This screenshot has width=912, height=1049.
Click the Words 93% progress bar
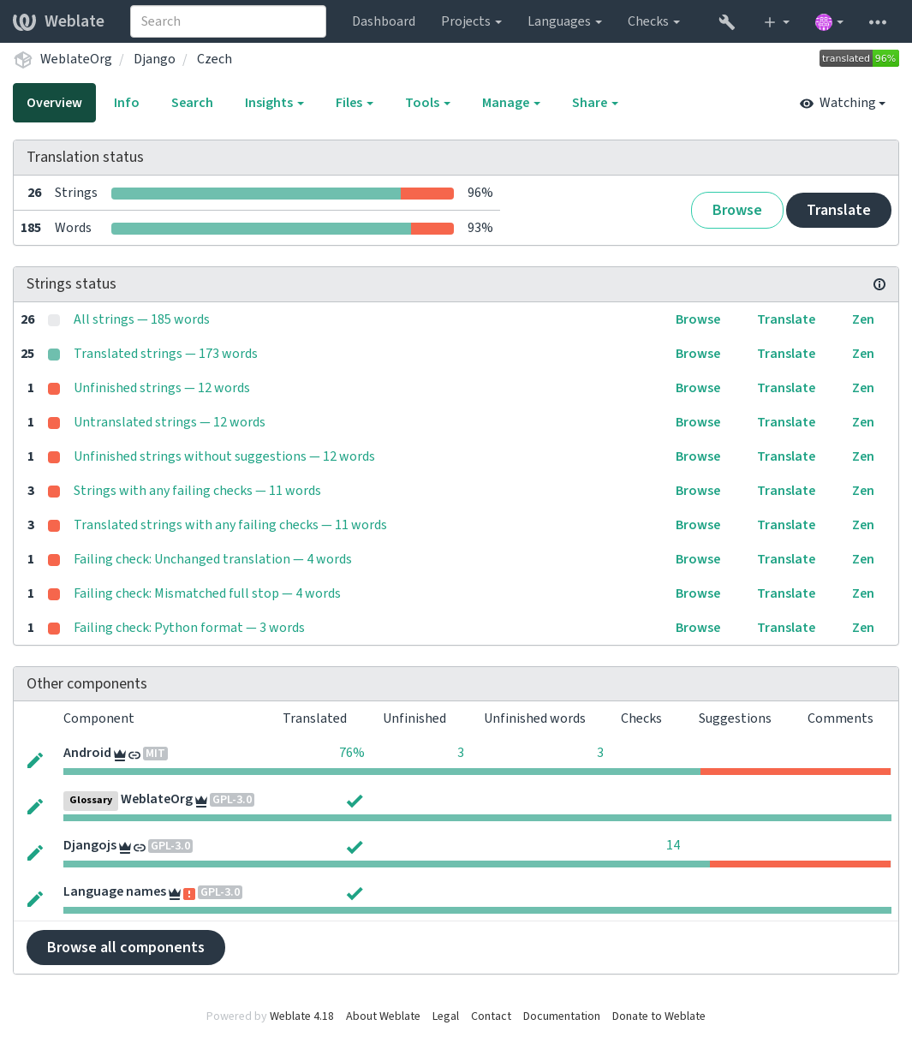pos(283,229)
